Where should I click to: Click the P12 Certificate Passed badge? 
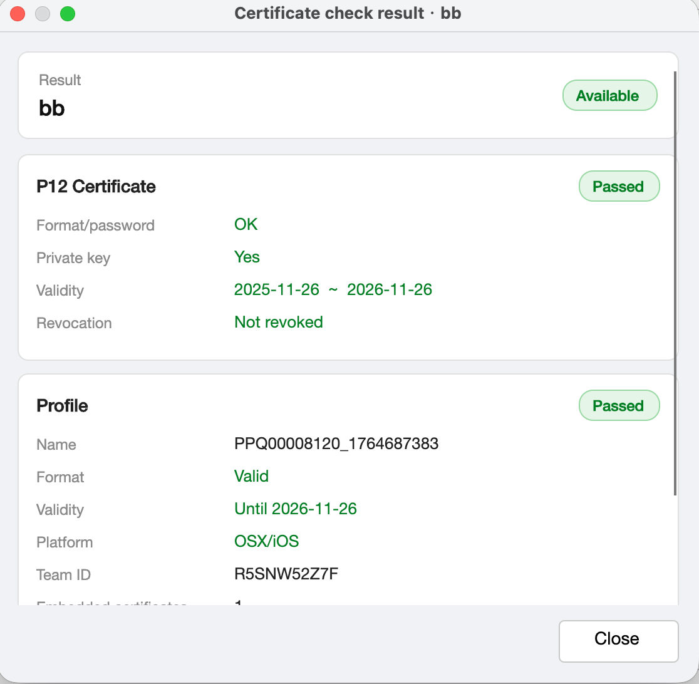pos(619,186)
